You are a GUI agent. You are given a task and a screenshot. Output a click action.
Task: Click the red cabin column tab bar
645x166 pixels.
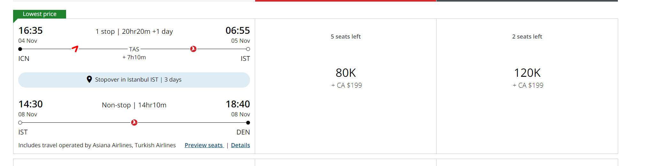pos(345,1)
